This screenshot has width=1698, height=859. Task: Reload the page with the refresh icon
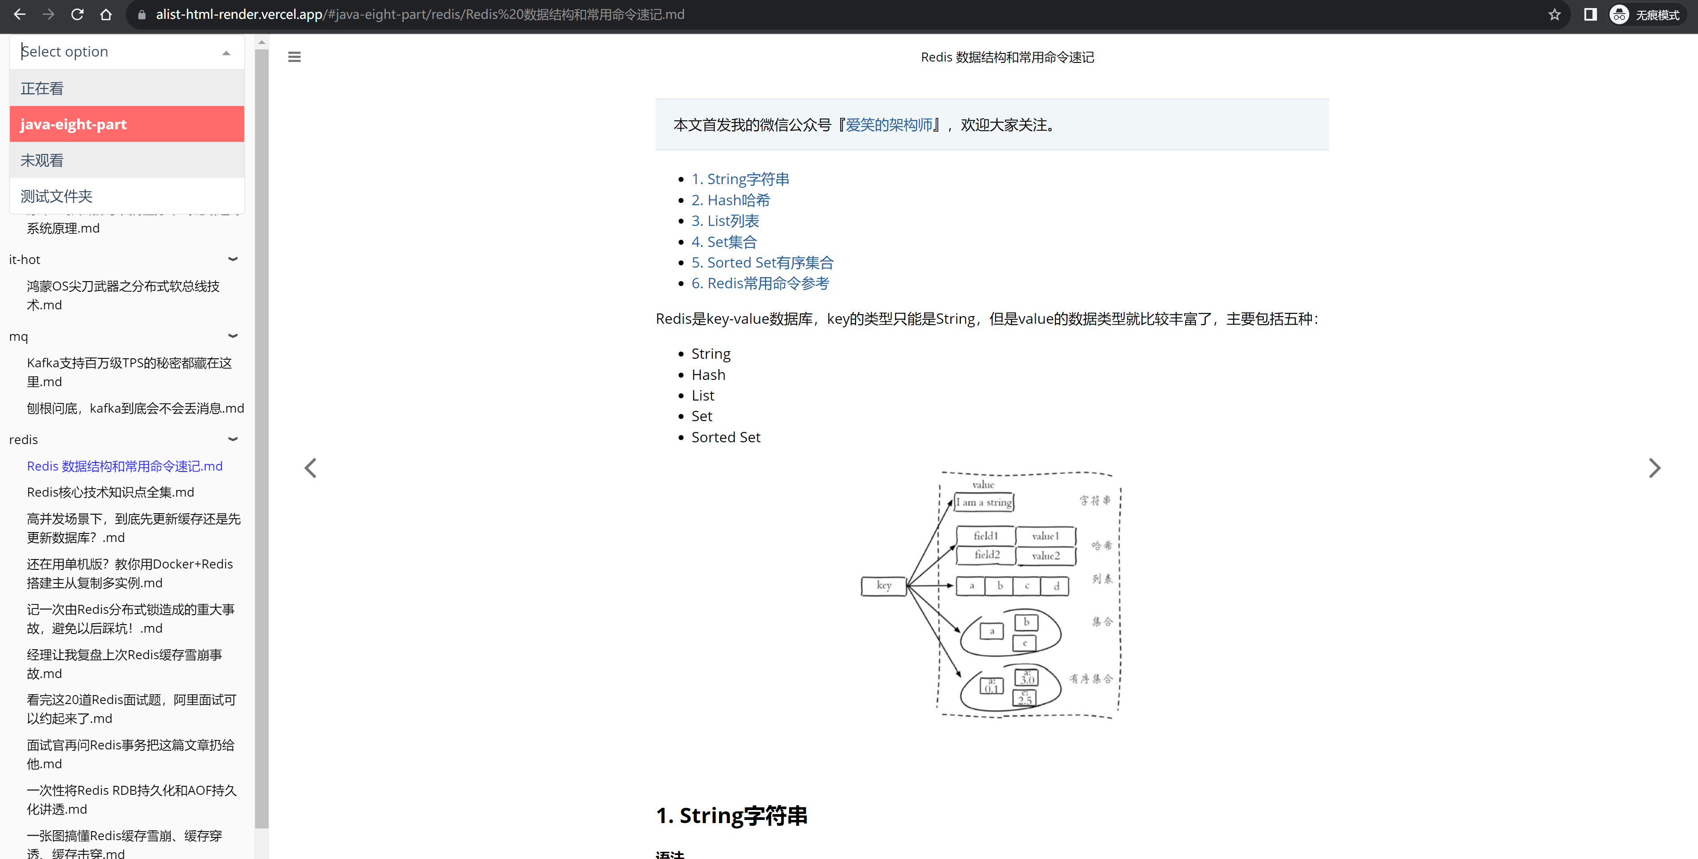77,14
